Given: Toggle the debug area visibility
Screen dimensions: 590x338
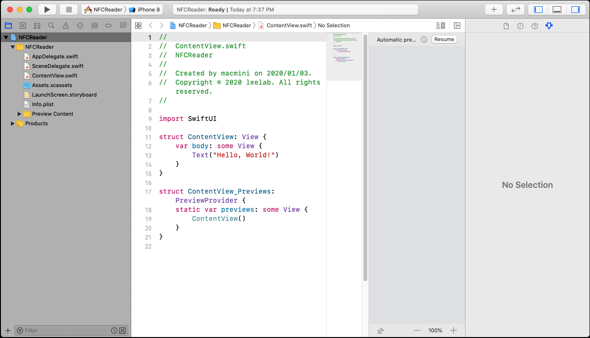Looking at the screenshot, I should click(x=556, y=10).
